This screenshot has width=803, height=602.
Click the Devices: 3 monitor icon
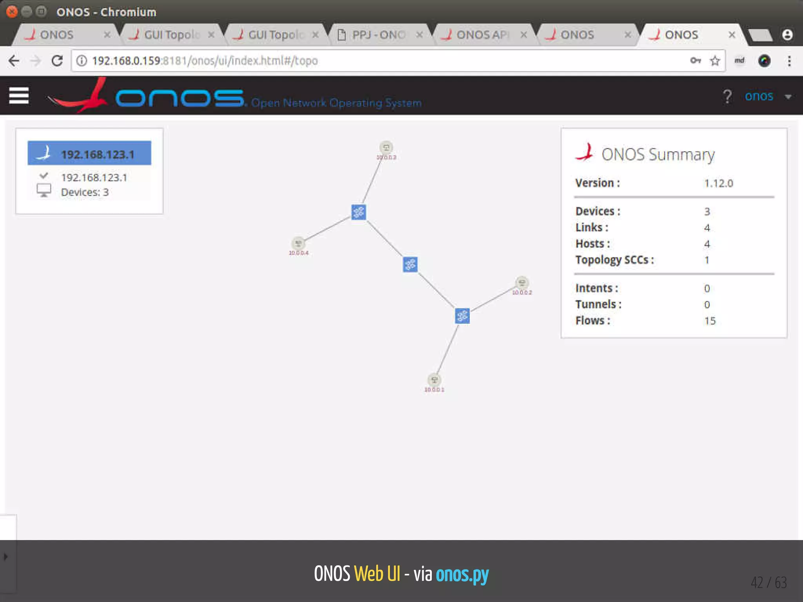tap(44, 191)
